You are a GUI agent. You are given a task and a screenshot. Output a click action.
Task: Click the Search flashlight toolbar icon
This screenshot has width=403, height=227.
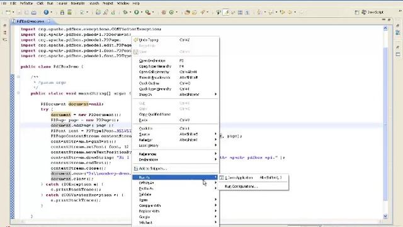coord(203,12)
